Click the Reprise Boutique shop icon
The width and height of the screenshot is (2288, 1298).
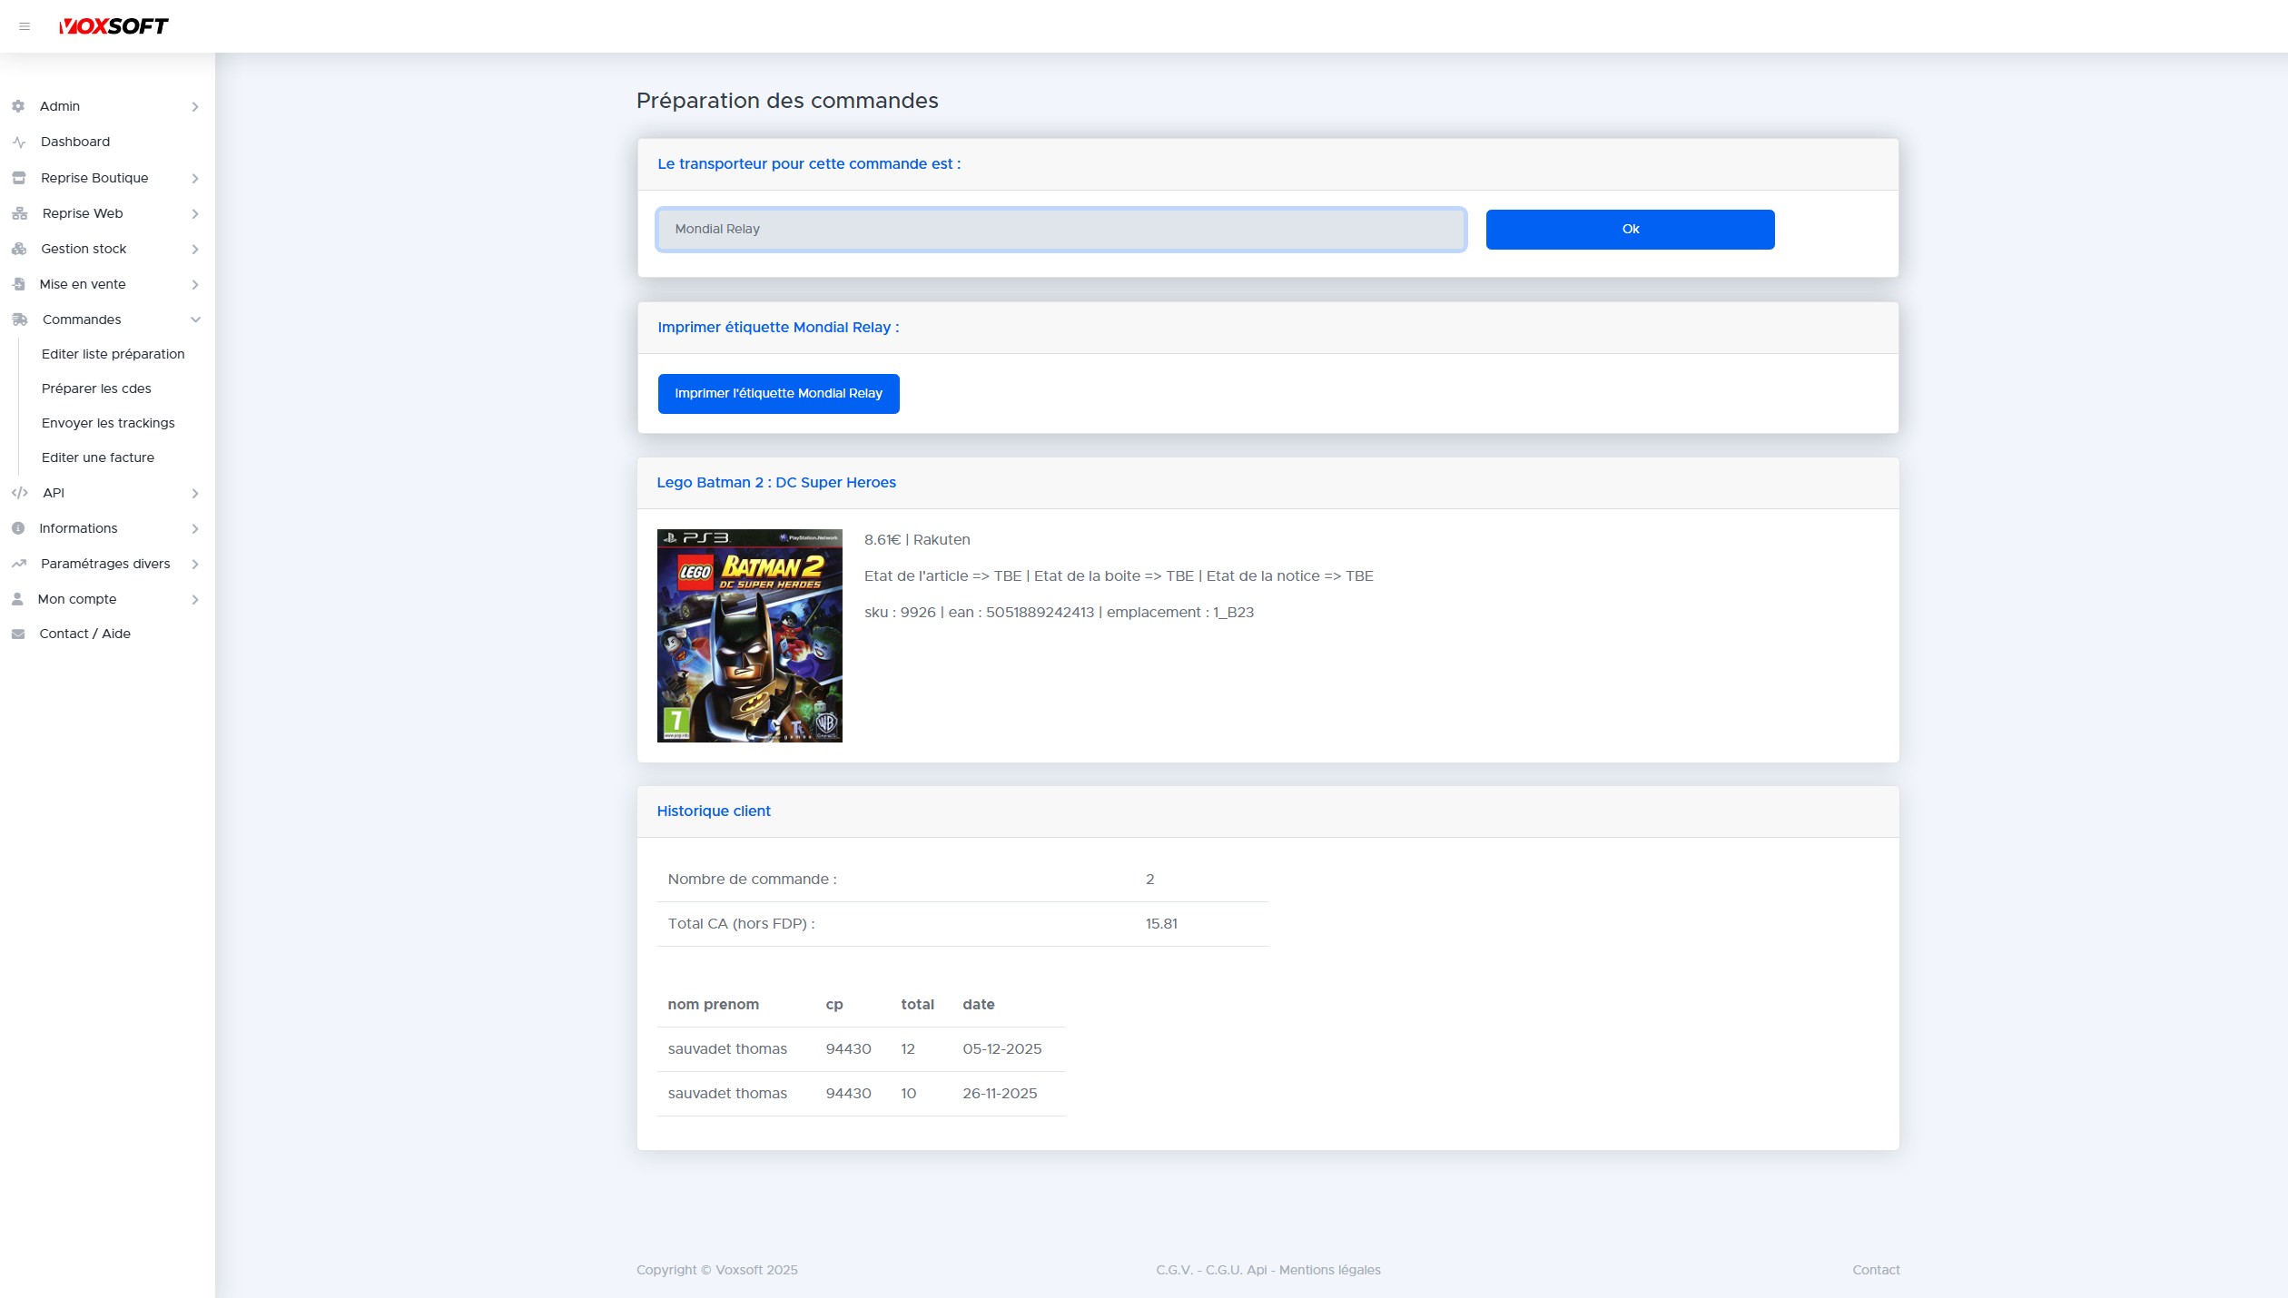[x=19, y=178]
